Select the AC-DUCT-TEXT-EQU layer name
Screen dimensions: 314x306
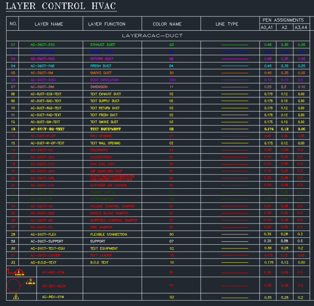[48, 248]
